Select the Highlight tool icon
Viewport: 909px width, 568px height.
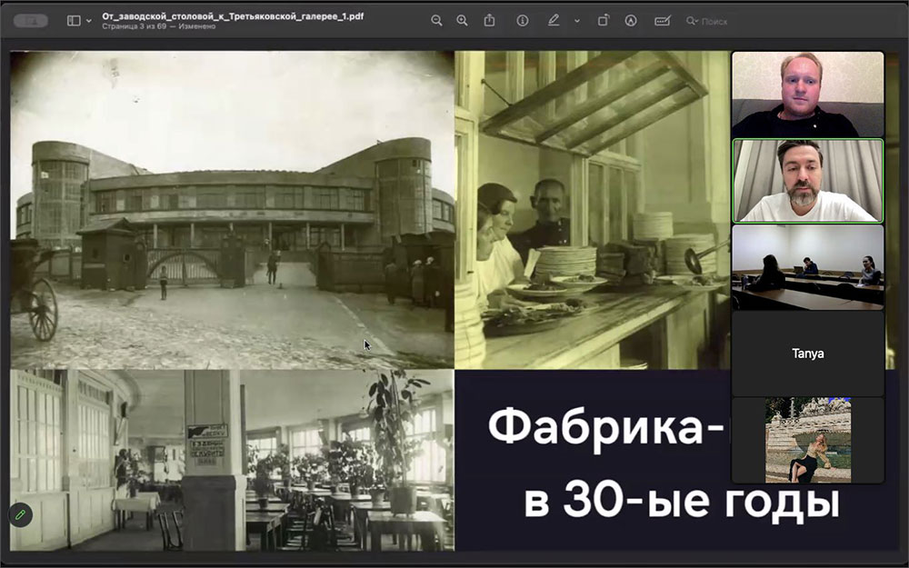[662, 20]
